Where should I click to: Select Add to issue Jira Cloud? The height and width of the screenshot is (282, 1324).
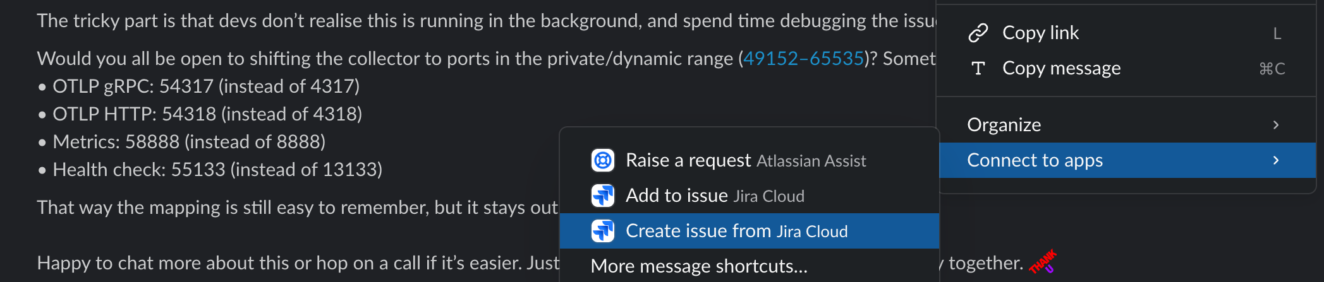(x=714, y=196)
